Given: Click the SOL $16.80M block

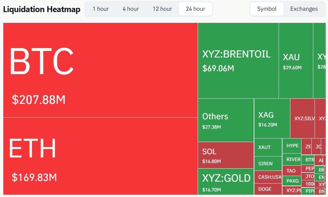Looking at the screenshot, I should 225,155.
